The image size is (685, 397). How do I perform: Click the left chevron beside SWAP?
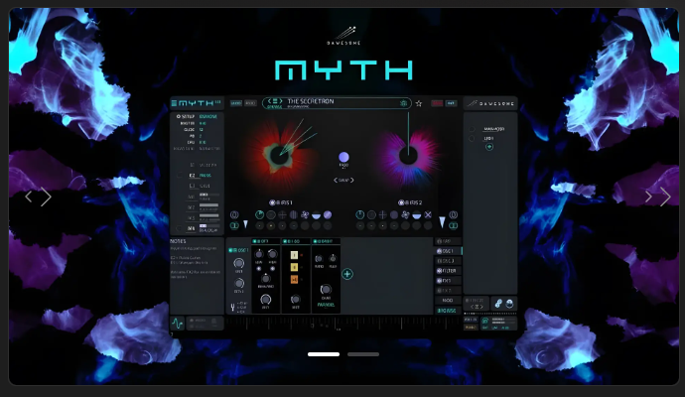[x=336, y=180]
